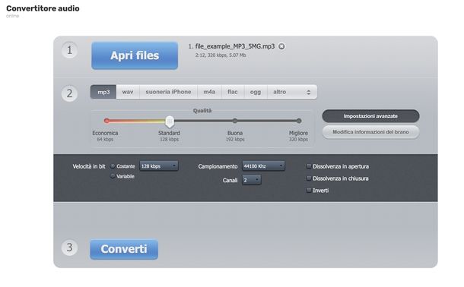Open Modifica informazioni del brano
The height and width of the screenshot is (287, 464).
coord(370,132)
